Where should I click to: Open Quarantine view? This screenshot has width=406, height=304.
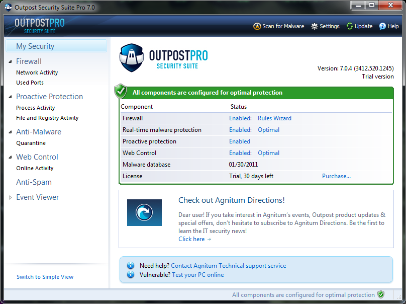coord(31,143)
